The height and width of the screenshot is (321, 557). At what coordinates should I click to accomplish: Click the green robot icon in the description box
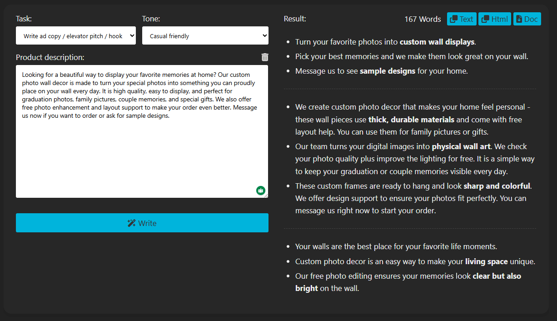click(x=260, y=191)
